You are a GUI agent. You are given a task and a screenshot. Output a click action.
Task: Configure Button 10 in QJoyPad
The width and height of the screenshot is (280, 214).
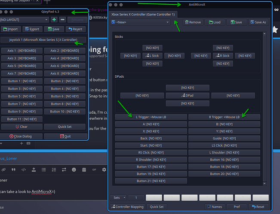(x=65, y=112)
